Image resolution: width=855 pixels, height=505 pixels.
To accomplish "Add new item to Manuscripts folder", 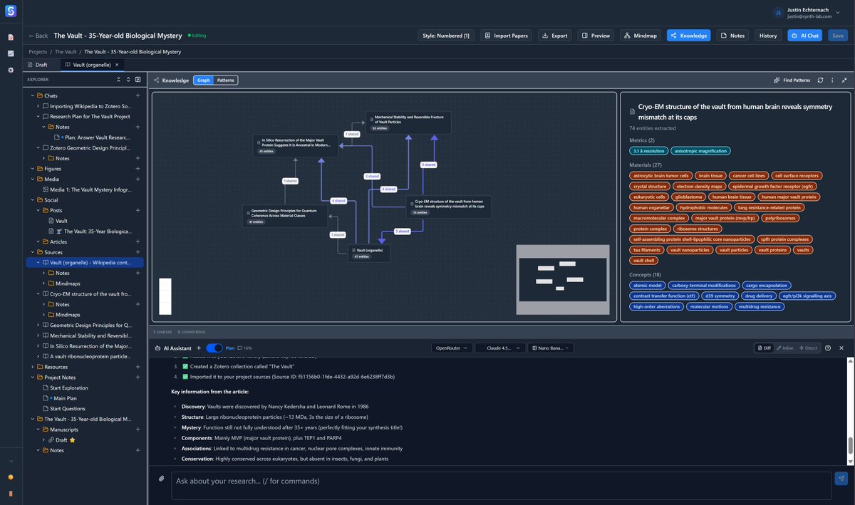I will (138, 429).
